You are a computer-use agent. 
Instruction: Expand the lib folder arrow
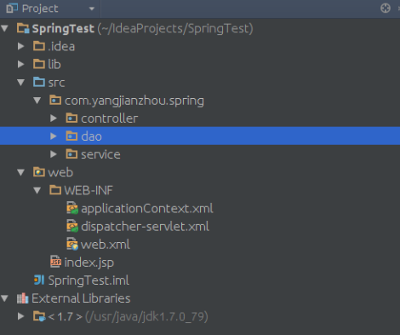point(20,64)
